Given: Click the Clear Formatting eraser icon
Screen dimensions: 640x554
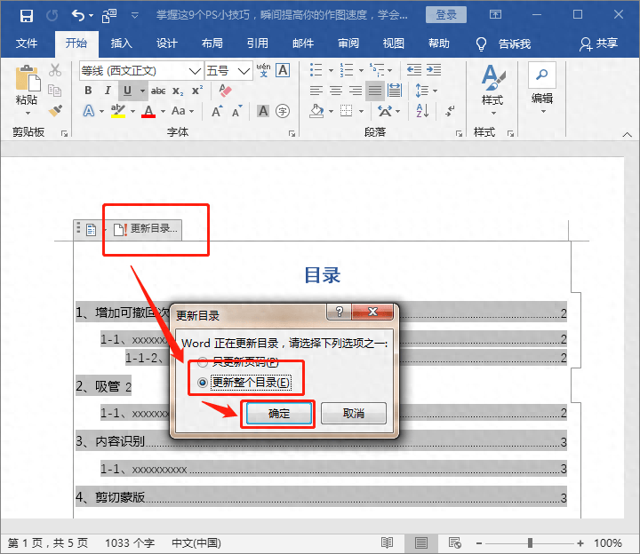Looking at the screenshot, I should 224,91.
